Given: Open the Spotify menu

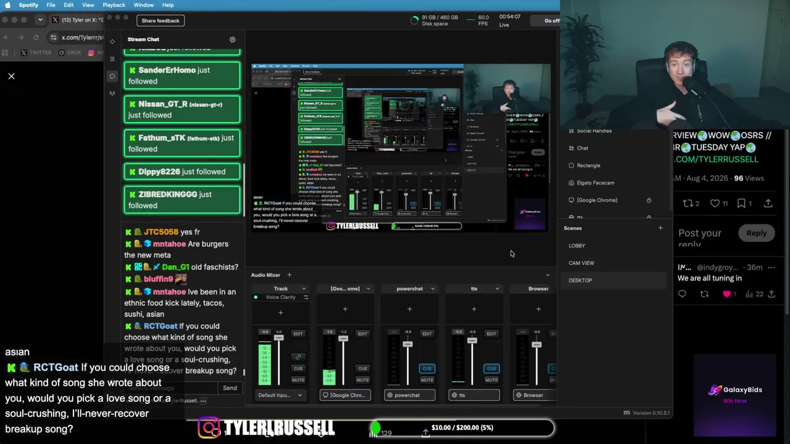Looking at the screenshot, I should [x=28, y=5].
